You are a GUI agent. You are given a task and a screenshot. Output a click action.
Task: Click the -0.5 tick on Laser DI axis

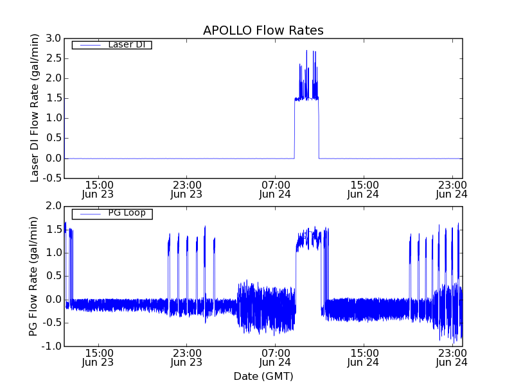click(51, 178)
